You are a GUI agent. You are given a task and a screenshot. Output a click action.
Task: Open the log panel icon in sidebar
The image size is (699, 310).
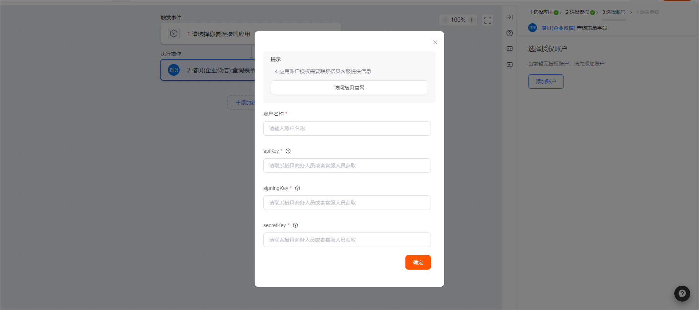click(510, 65)
